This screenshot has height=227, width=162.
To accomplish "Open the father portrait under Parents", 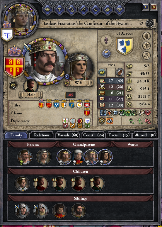I will pyautogui.click(x=25, y=157).
